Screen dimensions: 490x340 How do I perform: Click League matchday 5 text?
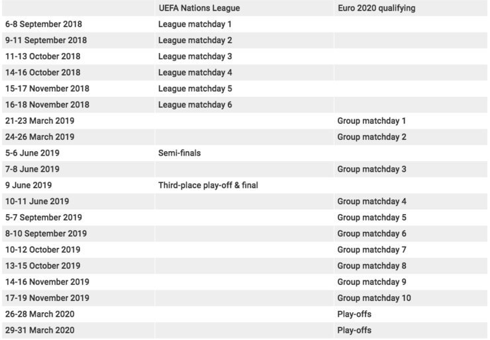[195, 89]
